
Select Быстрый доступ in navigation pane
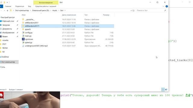pyautogui.click(x=8, y=17)
